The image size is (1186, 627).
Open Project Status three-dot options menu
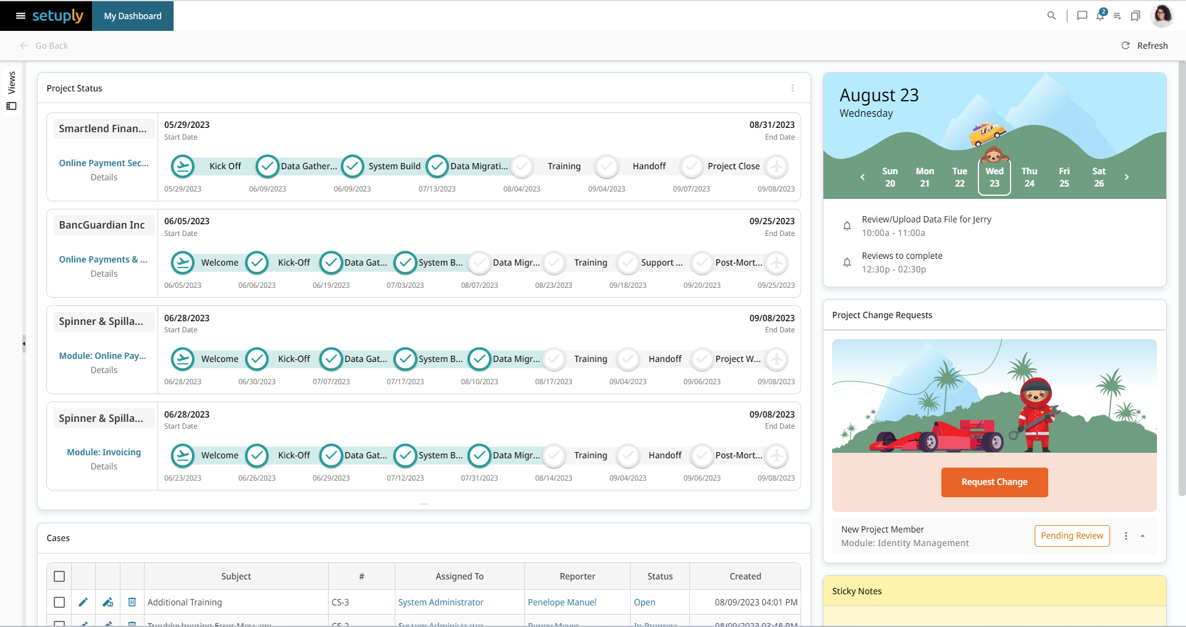(x=793, y=88)
